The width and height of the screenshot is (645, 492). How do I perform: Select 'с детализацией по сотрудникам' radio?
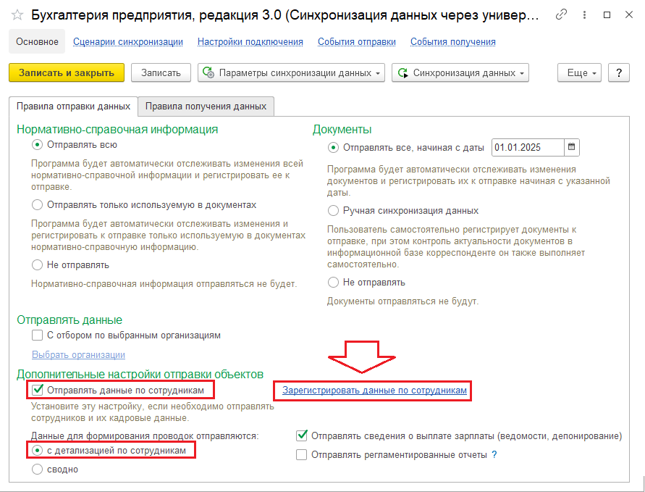coord(37,451)
